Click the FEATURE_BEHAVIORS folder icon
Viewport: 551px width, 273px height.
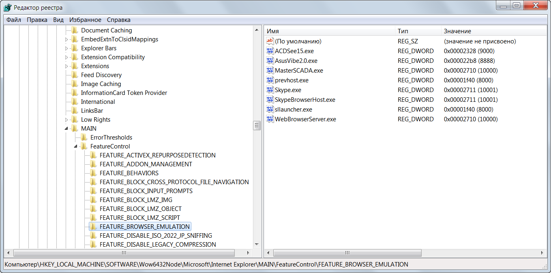93,173
